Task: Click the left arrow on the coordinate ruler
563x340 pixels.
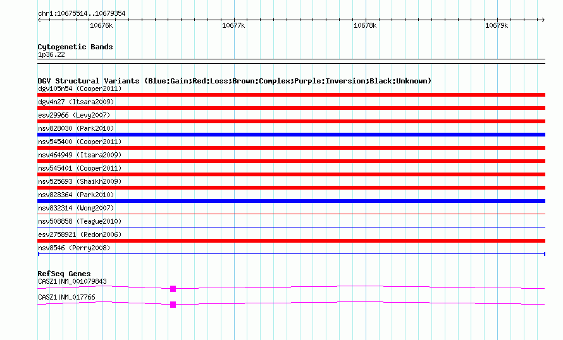Action: click(x=39, y=20)
